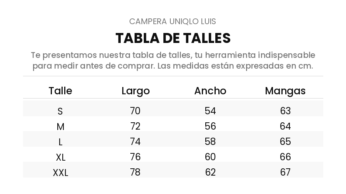Select the L size row label
Screen dimensions: 346x194
(60, 142)
